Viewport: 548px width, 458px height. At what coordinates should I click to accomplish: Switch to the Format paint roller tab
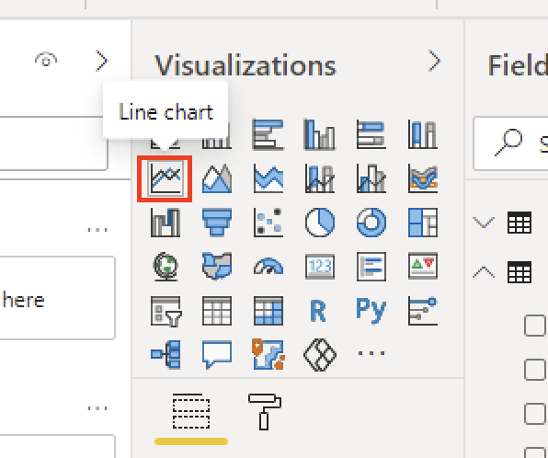click(265, 411)
